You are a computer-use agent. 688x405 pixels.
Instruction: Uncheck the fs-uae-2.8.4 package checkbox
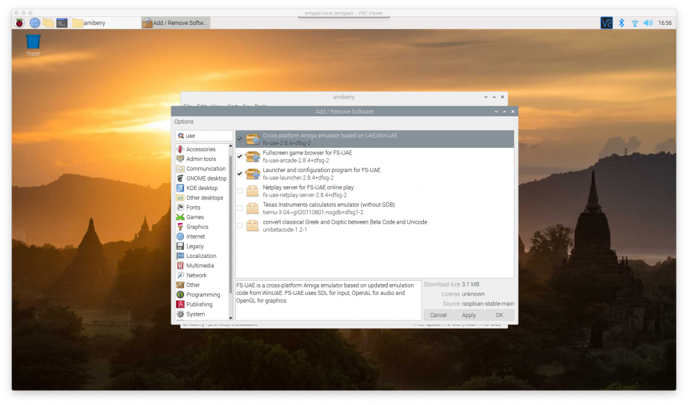coord(240,139)
